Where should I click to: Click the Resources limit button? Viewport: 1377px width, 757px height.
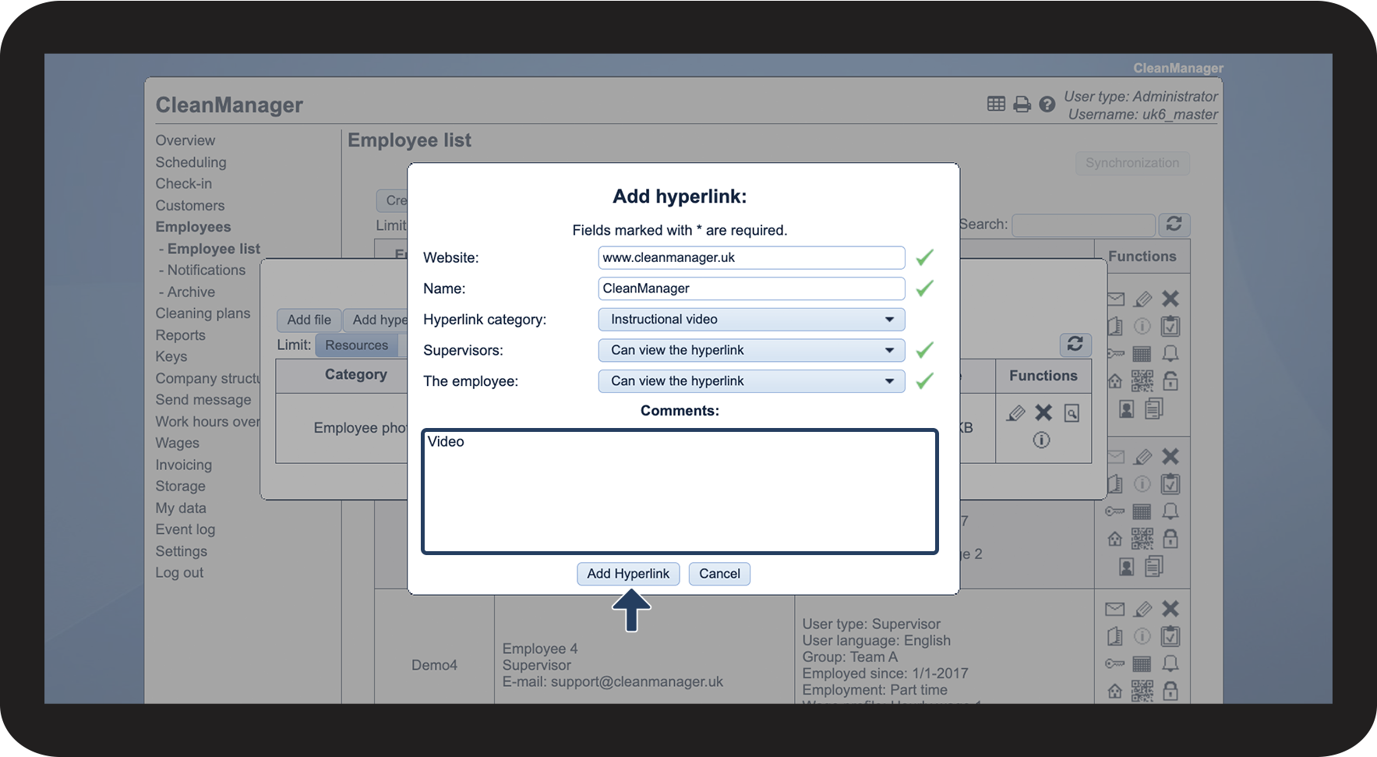coord(357,345)
